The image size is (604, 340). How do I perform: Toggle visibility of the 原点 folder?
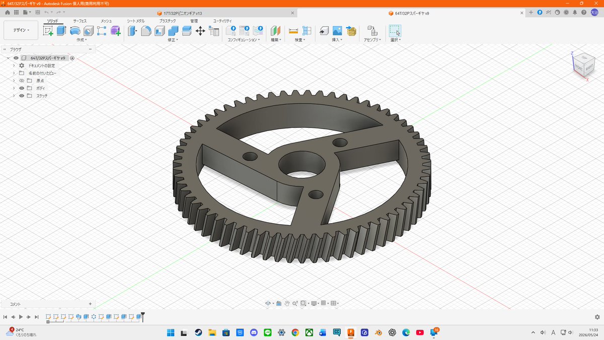click(x=22, y=81)
